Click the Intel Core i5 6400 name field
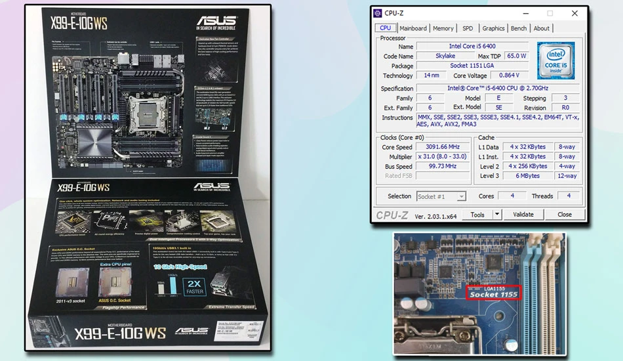The image size is (623, 361). click(x=472, y=46)
